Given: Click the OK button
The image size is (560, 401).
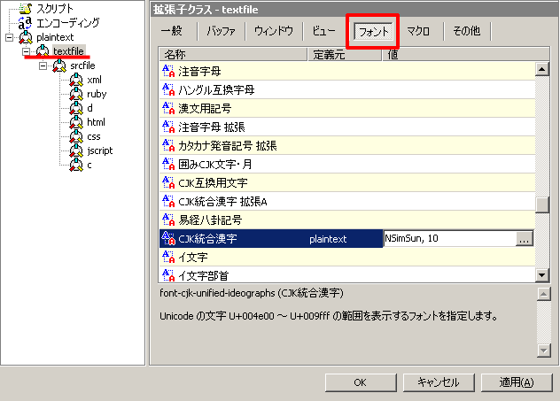Looking at the screenshot, I should coord(361,382).
